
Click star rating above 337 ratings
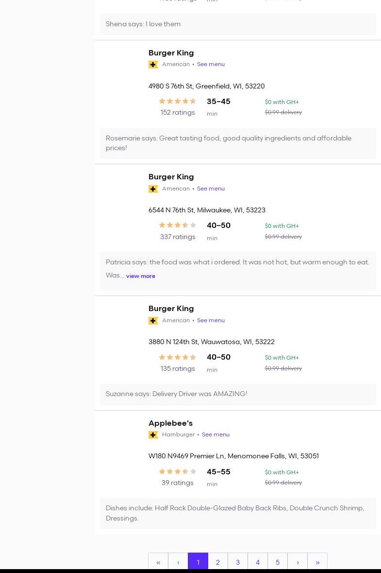(x=178, y=225)
